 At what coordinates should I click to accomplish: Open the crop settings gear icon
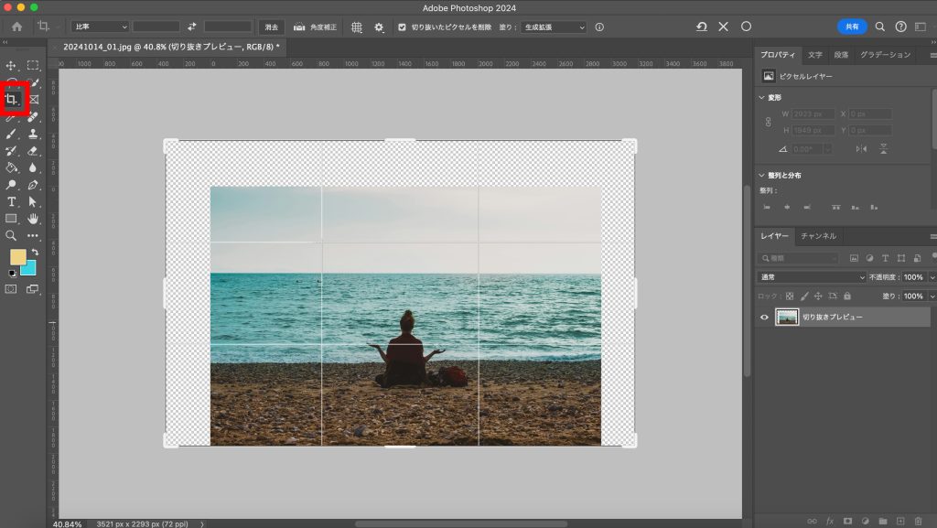(379, 27)
